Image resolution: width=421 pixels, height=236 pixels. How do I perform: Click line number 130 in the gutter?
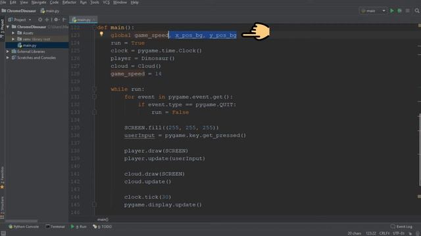pos(76,89)
